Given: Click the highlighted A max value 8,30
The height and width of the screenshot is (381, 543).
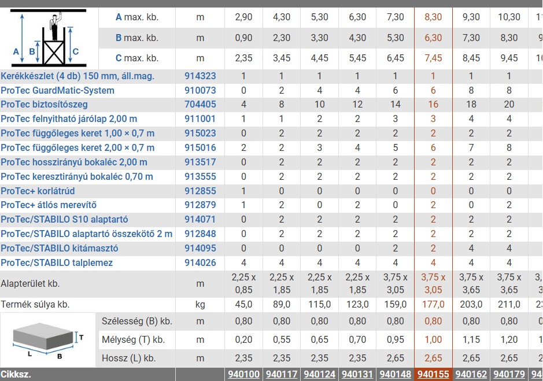Looking at the screenshot, I should point(433,17).
